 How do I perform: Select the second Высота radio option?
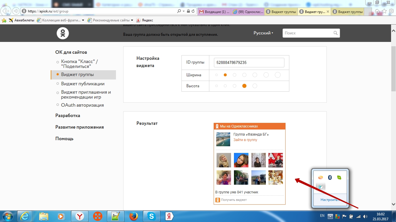point(225,86)
